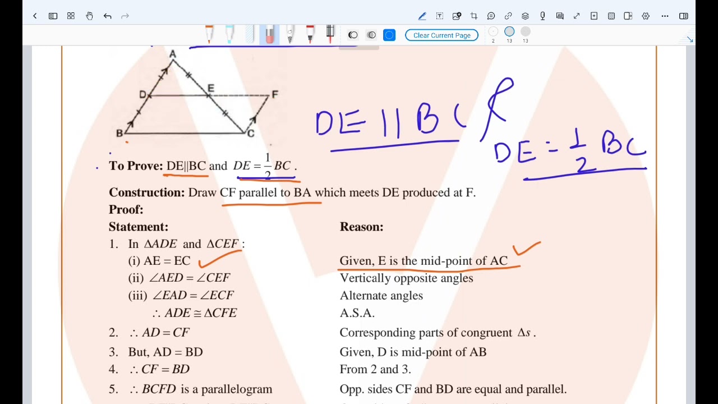The width and height of the screenshot is (718, 404).
Task: Switch to the second gray eraser mode
Action: click(x=371, y=35)
